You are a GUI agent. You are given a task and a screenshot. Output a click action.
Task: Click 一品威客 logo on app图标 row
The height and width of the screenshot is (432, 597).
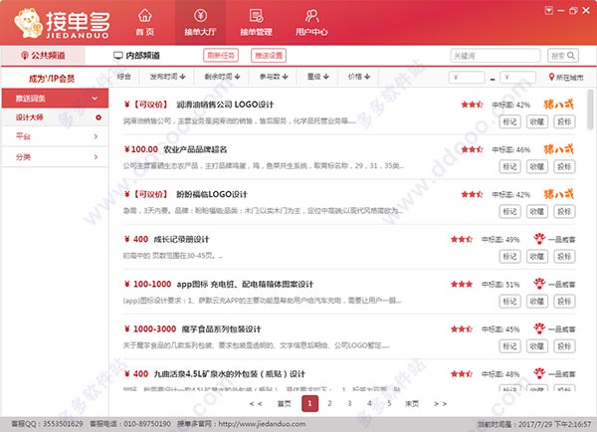[x=554, y=284]
